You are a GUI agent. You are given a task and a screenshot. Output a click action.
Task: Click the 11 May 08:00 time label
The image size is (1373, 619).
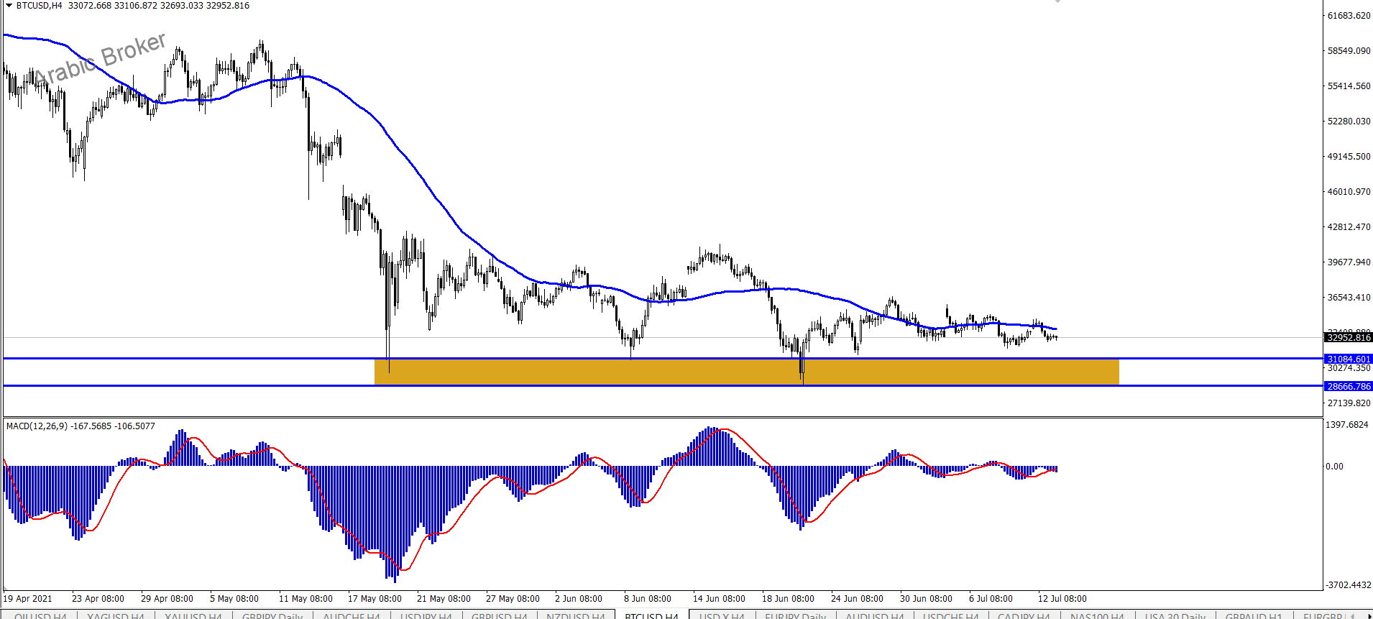click(306, 598)
